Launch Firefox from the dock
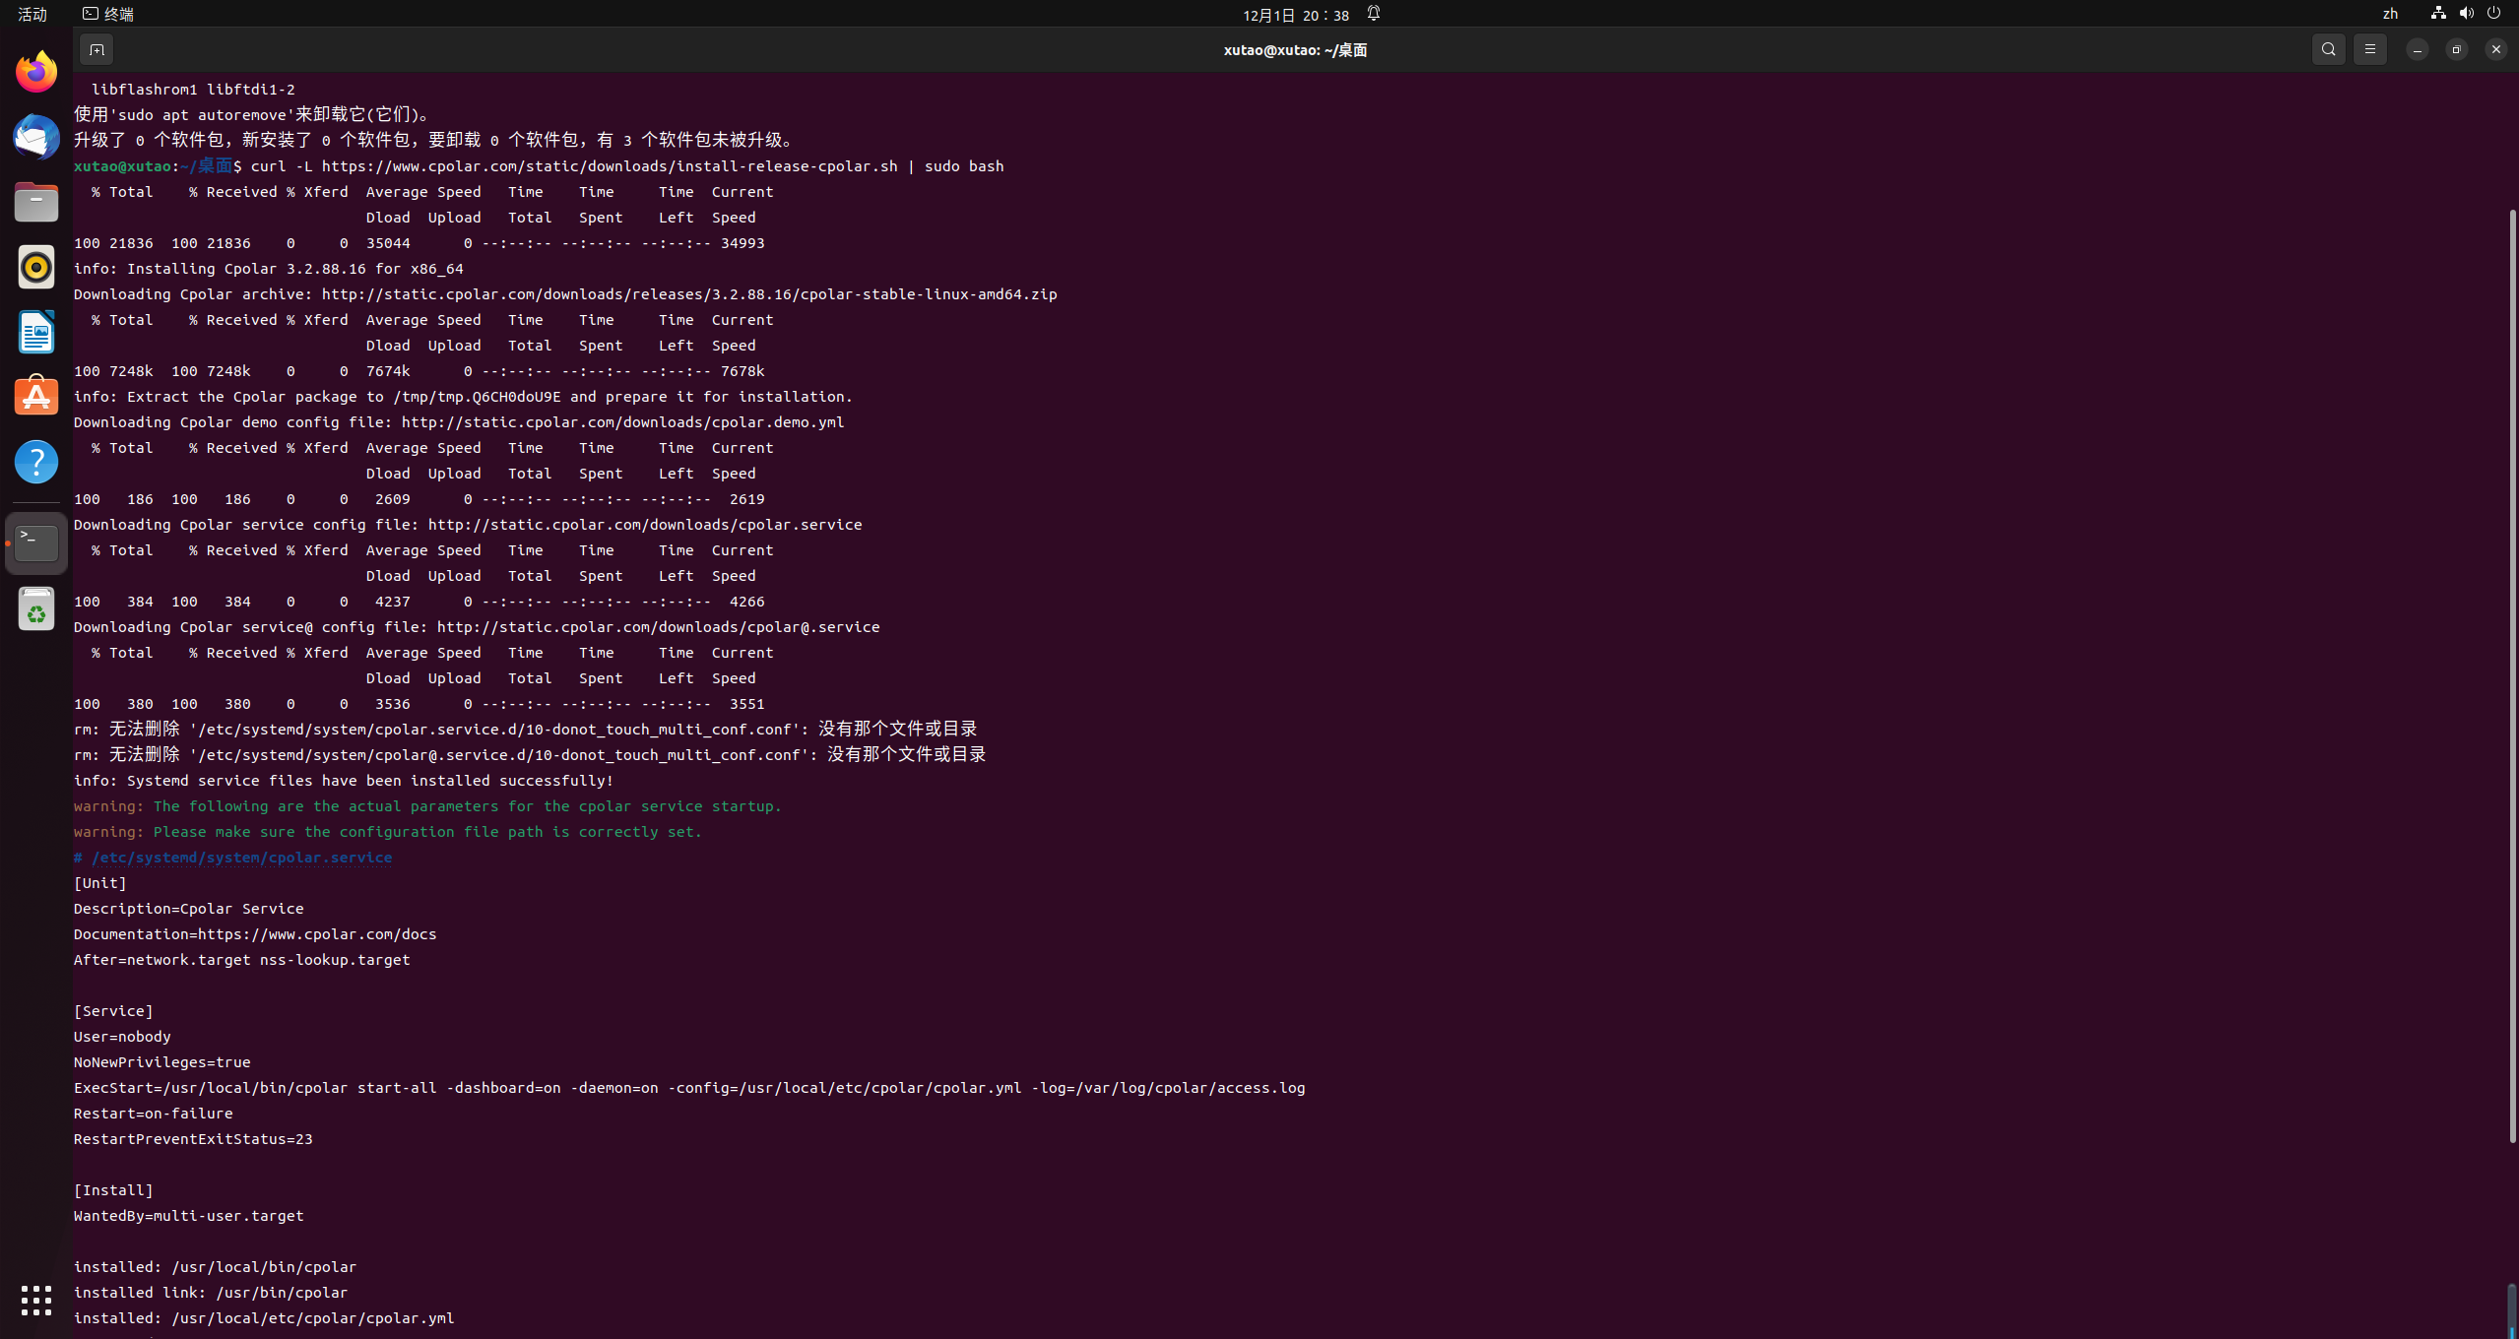This screenshot has height=1339, width=2519. (36, 72)
